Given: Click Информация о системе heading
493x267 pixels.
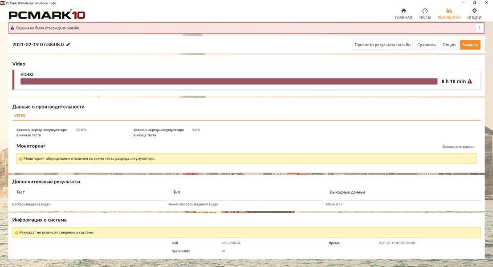Looking at the screenshot, I should tap(39, 220).
